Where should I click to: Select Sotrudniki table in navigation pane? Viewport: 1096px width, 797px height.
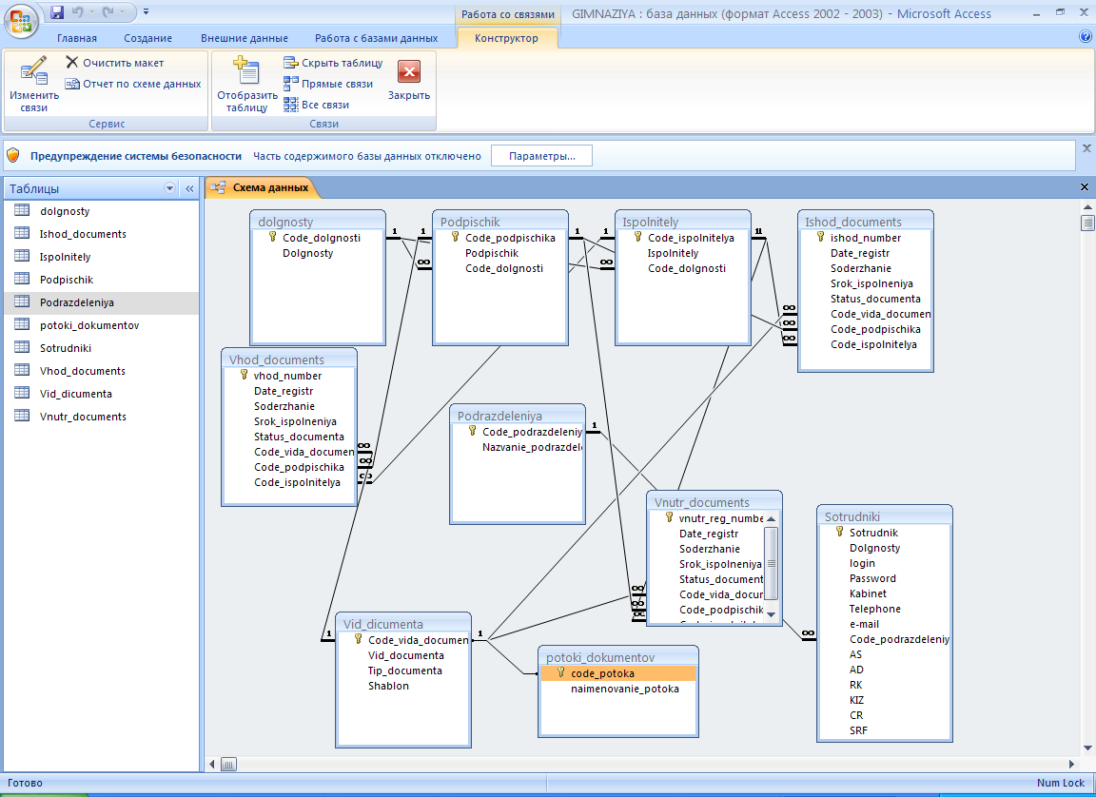pos(66,348)
